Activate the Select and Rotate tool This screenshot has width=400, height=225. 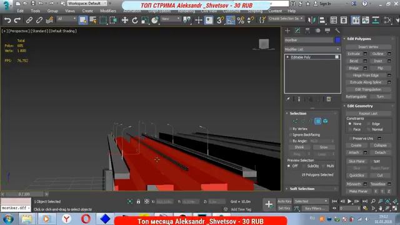click(x=135, y=20)
